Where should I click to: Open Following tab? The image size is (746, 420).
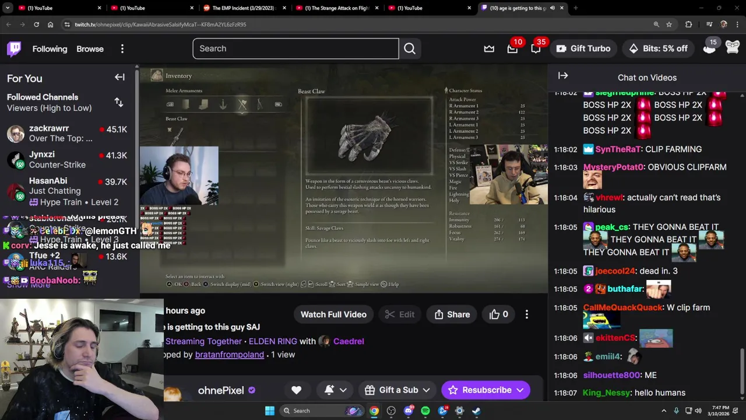click(x=50, y=49)
